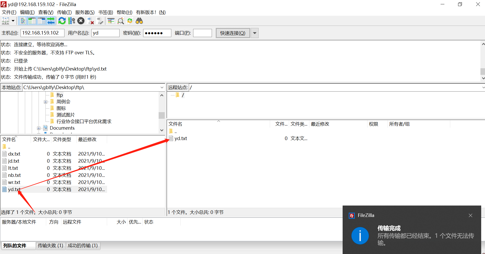This screenshot has height=254, width=485.
Task: Select the 行业协会接口平台优化需求 folder
Action: click(x=84, y=122)
